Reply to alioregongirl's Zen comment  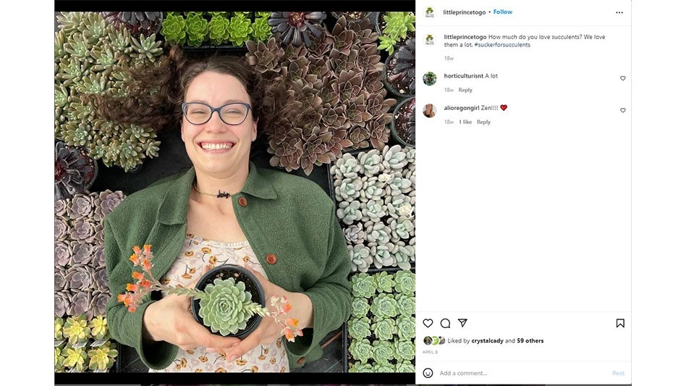[483, 122]
